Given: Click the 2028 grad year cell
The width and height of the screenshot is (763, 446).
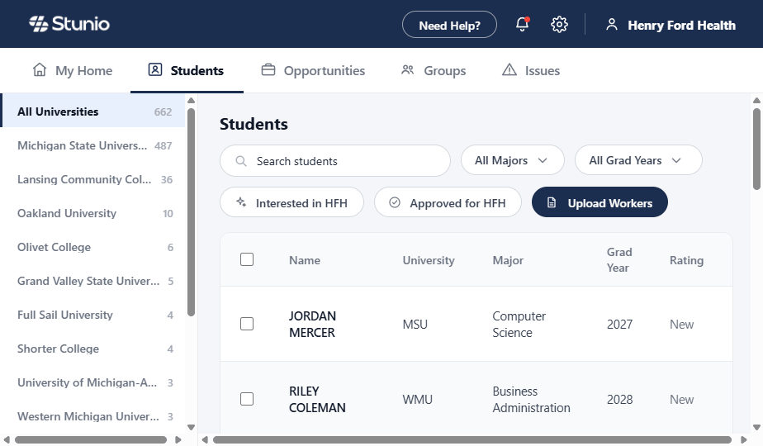Looking at the screenshot, I should coord(619,399).
